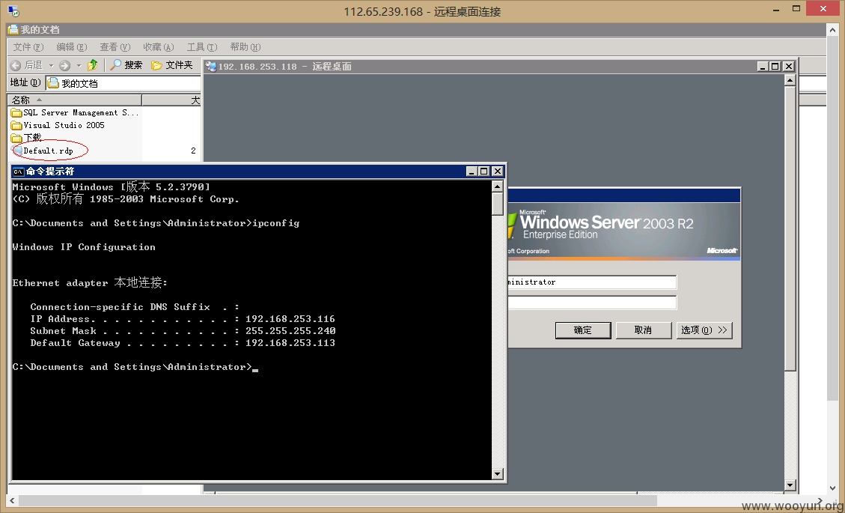
Task: Click the 我的文档 window title icon
Action: (x=13, y=30)
